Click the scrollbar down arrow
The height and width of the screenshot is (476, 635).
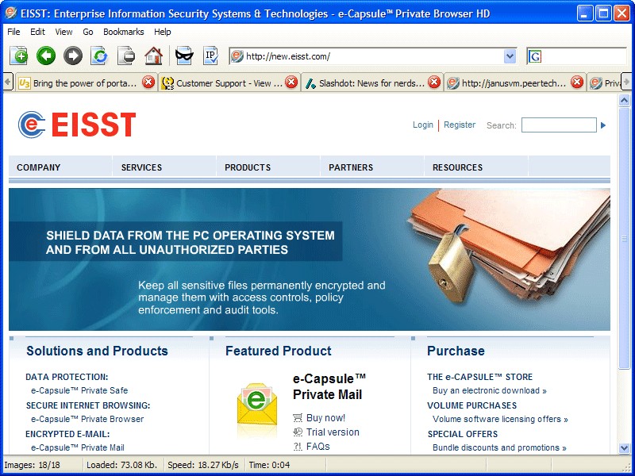pyautogui.click(x=624, y=447)
